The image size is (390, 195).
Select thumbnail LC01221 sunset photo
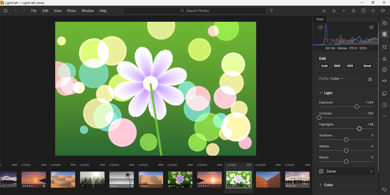[x=34, y=180]
